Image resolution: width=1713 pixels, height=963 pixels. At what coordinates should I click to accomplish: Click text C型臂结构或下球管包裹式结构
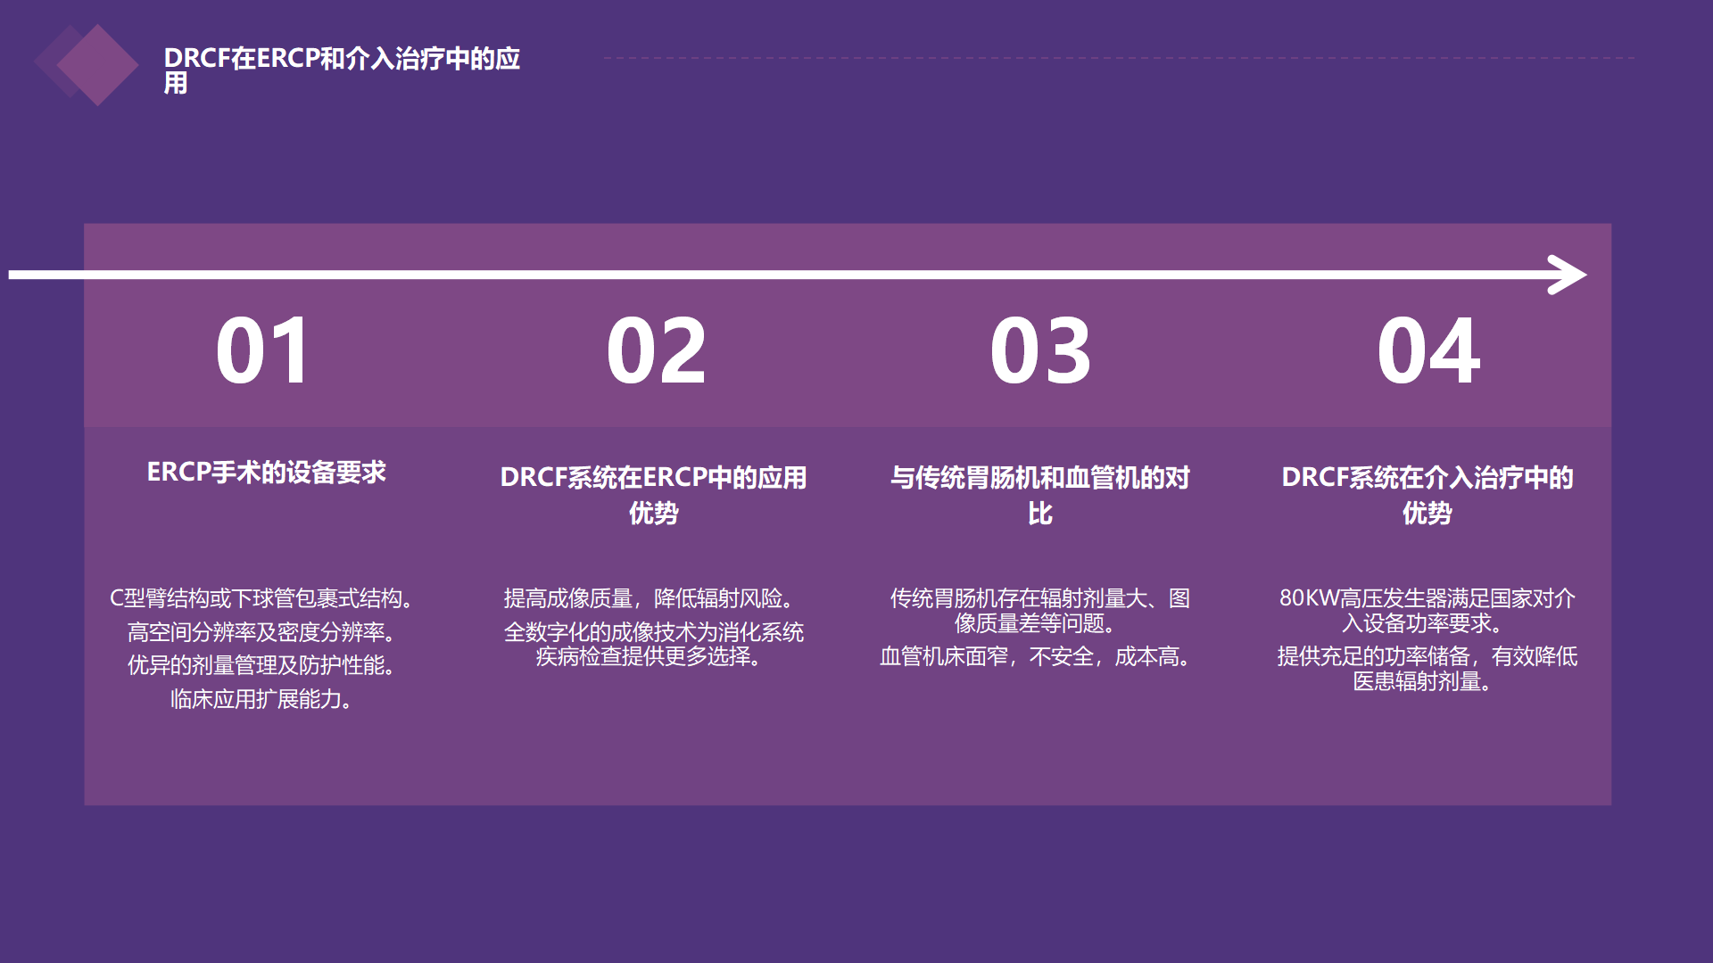pyautogui.click(x=261, y=598)
